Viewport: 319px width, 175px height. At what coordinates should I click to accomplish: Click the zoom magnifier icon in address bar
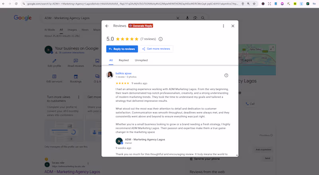tap(248, 4)
